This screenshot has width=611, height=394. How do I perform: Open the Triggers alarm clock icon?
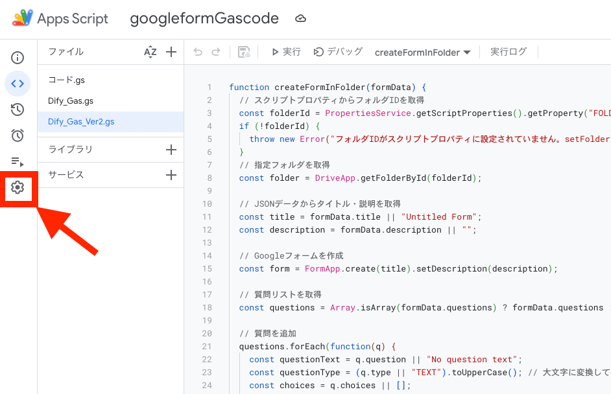point(17,135)
